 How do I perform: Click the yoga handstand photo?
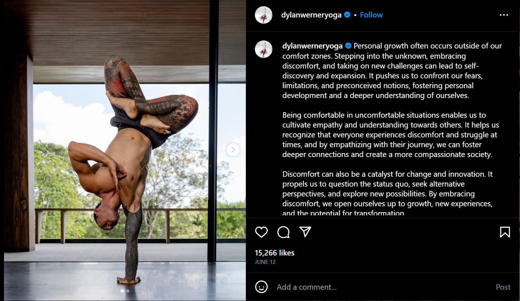pos(125,150)
